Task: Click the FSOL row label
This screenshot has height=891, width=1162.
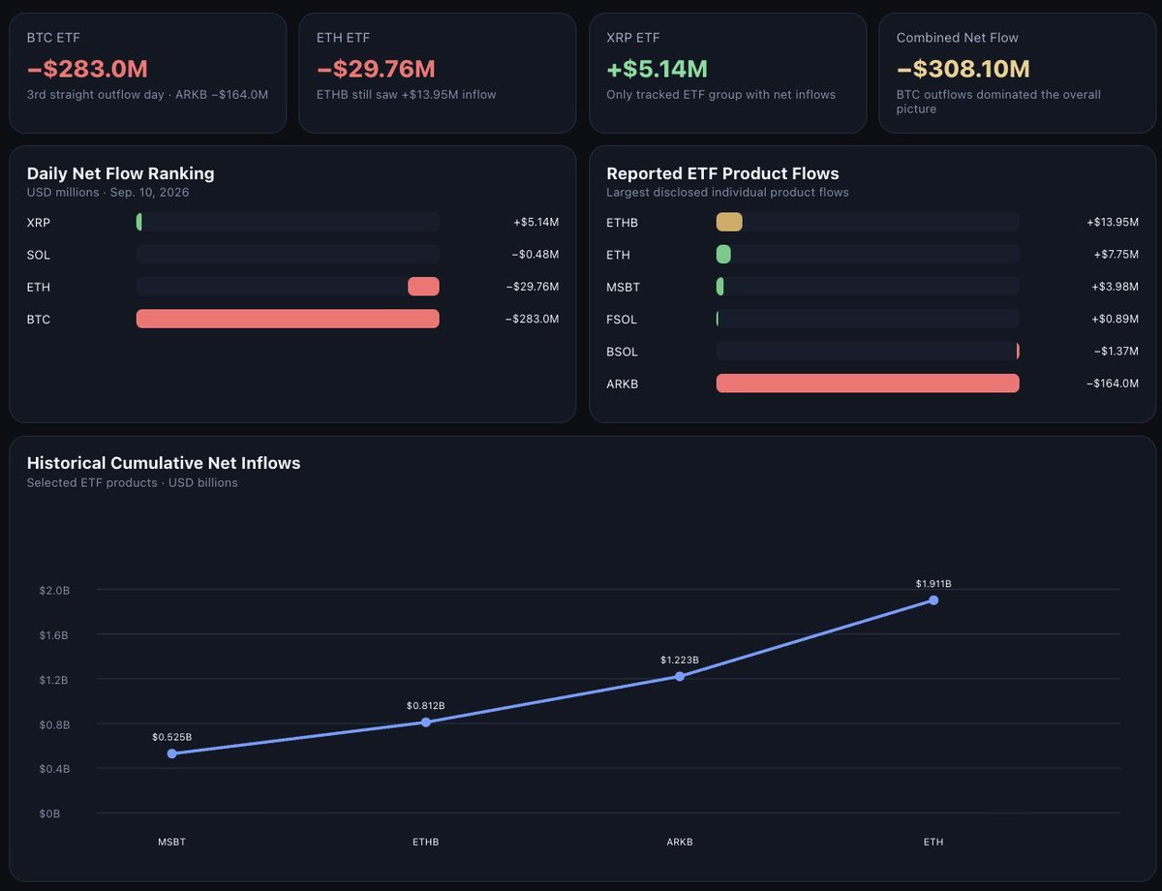Action: coord(622,320)
